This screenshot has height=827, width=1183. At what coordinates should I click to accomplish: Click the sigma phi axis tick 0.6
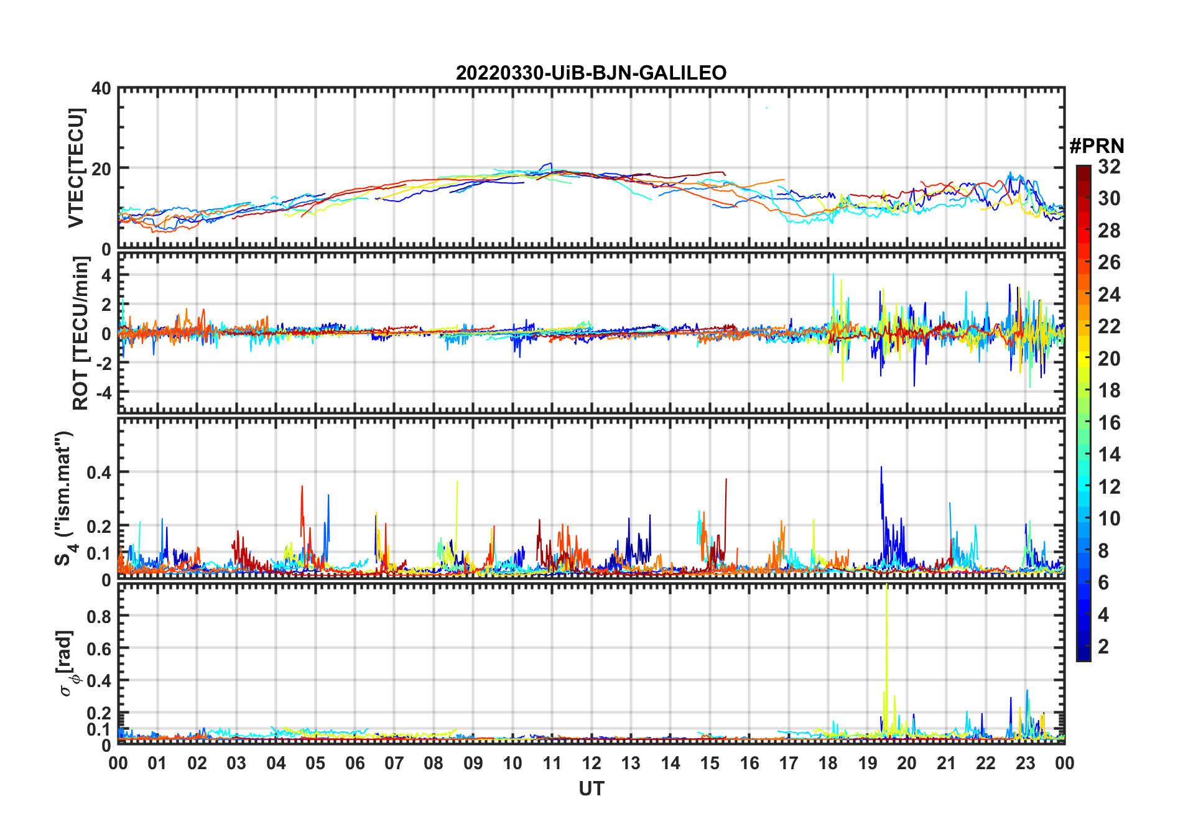pos(99,649)
